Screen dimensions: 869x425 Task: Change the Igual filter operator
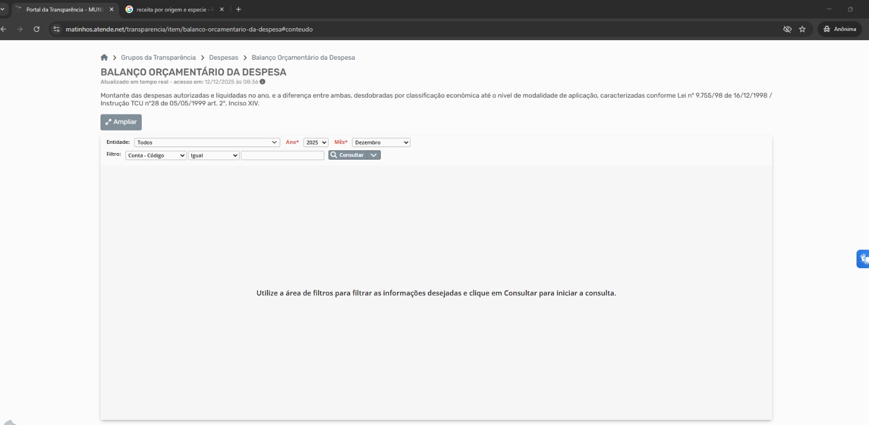tap(213, 156)
